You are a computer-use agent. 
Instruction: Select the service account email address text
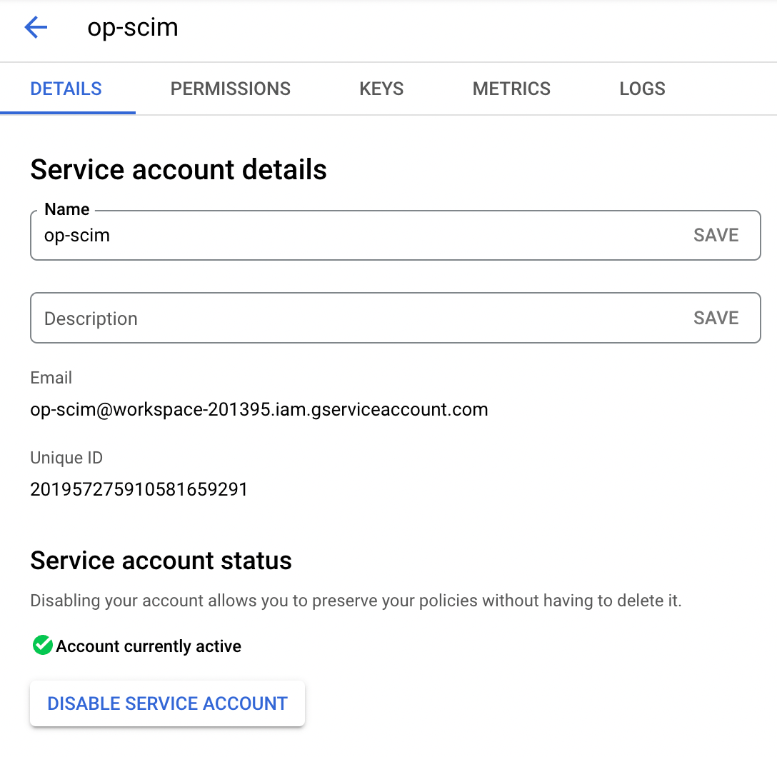[259, 409]
